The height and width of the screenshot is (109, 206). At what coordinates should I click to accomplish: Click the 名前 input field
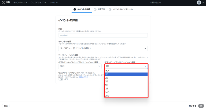(103, 35)
